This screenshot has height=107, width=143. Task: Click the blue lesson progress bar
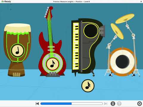(71, 104)
